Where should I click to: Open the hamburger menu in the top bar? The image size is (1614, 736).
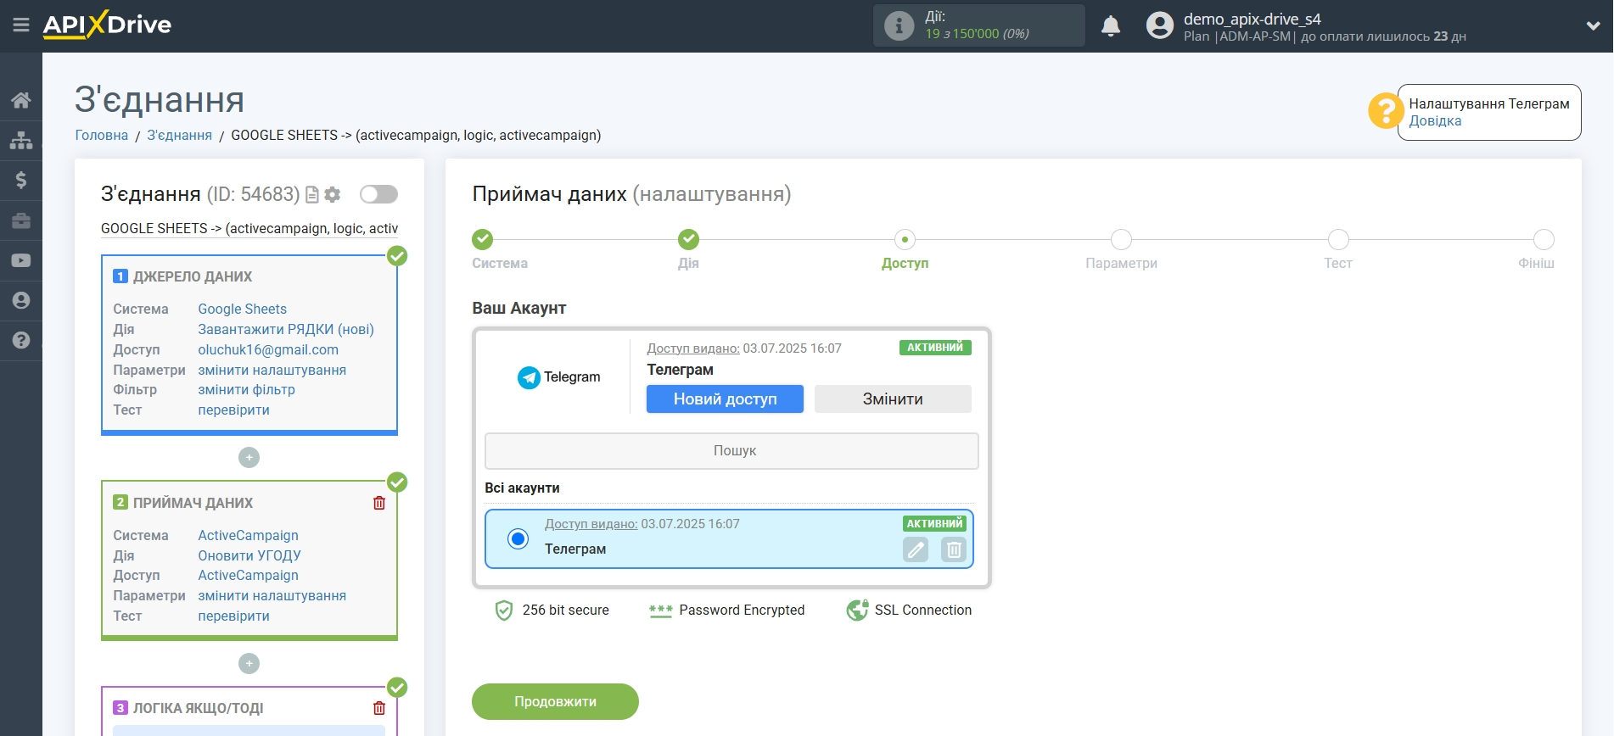pos(21,25)
